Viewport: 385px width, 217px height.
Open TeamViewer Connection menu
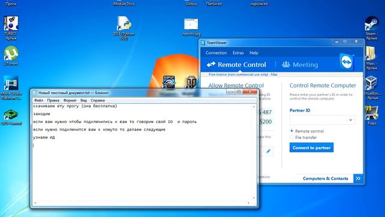(216, 53)
